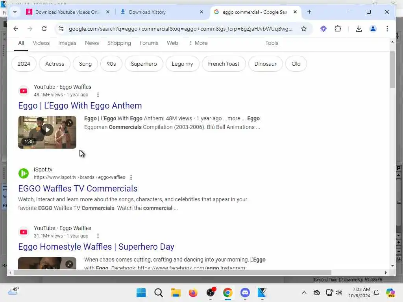
Task: Open the News results filter
Action: click(92, 43)
